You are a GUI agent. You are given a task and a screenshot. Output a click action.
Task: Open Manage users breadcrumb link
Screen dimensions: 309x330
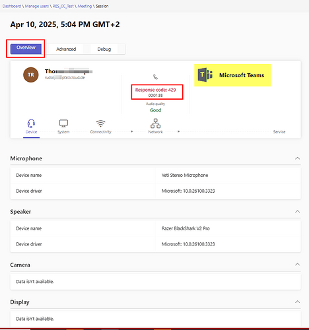pos(37,6)
